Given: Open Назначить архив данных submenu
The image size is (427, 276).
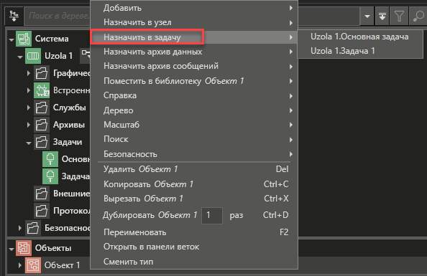Looking at the screenshot, I should (194, 52).
